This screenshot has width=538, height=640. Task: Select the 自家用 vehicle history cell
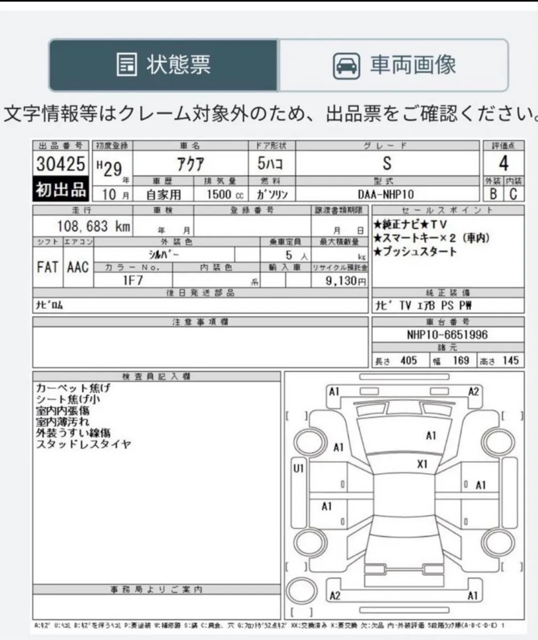click(x=163, y=195)
